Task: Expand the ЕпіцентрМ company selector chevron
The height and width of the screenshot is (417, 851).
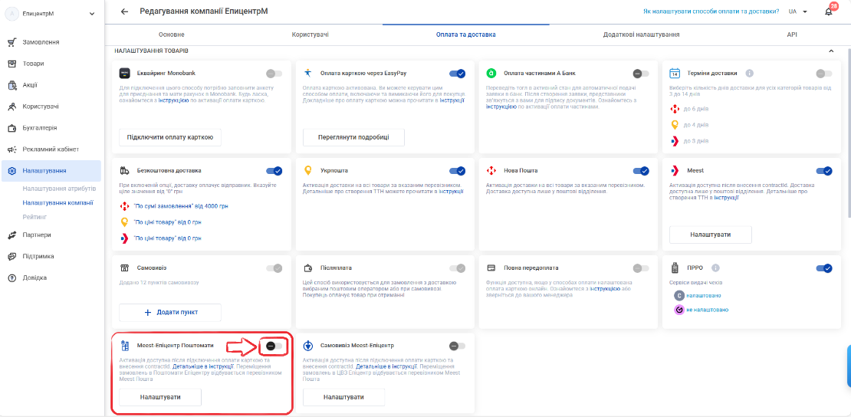Action: [x=92, y=14]
